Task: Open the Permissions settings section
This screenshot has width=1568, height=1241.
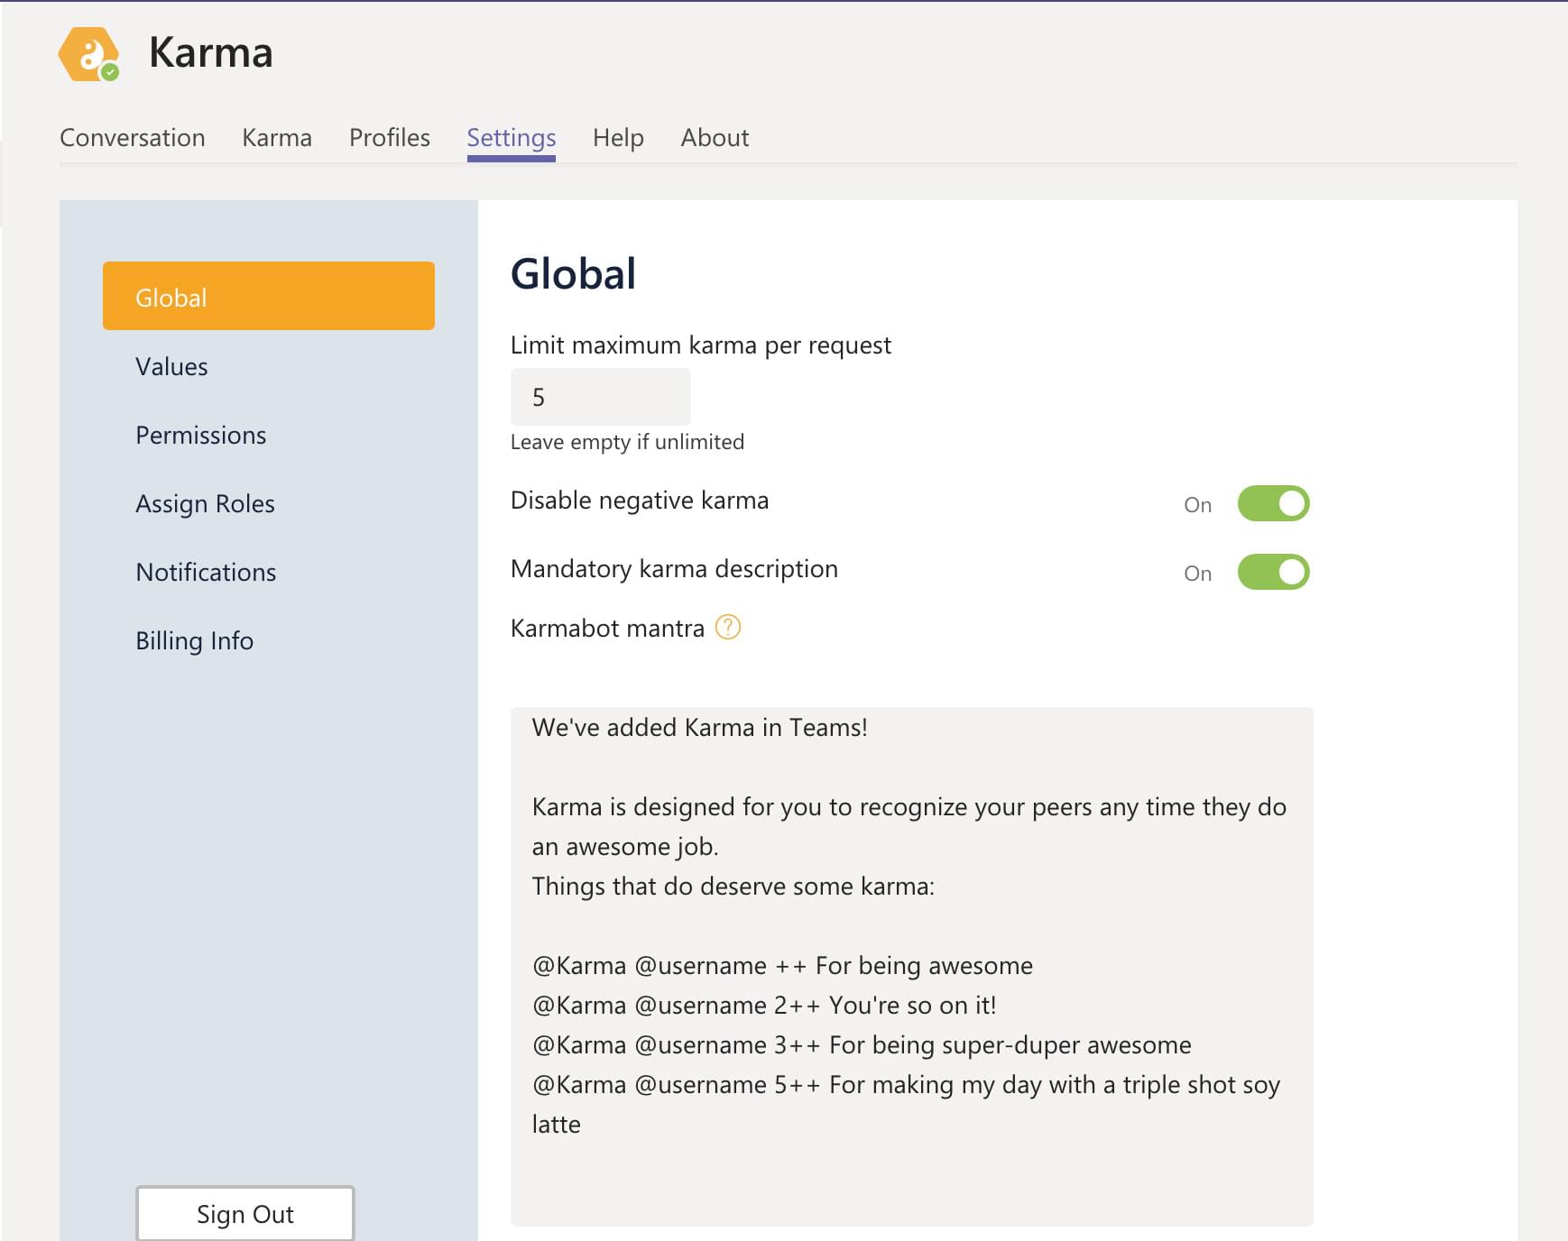Action: (200, 435)
